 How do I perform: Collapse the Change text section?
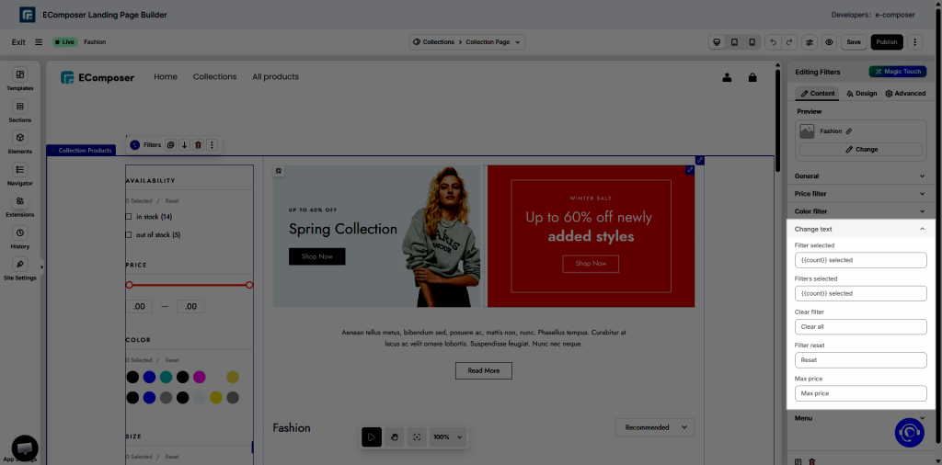(922, 229)
